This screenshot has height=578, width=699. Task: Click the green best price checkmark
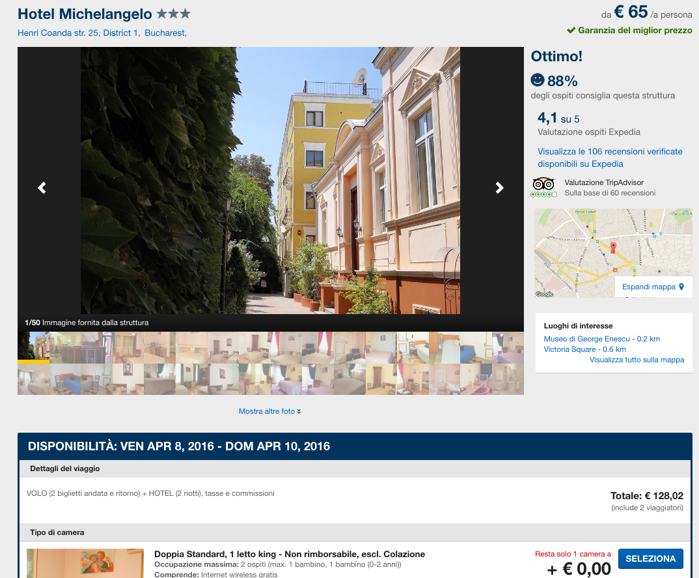point(571,30)
